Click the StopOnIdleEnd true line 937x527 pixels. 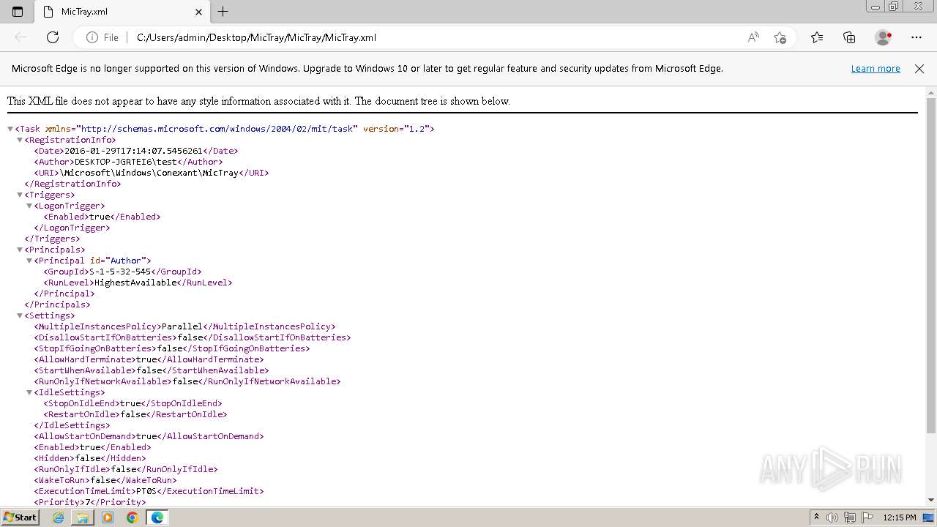pyautogui.click(x=132, y=403)
